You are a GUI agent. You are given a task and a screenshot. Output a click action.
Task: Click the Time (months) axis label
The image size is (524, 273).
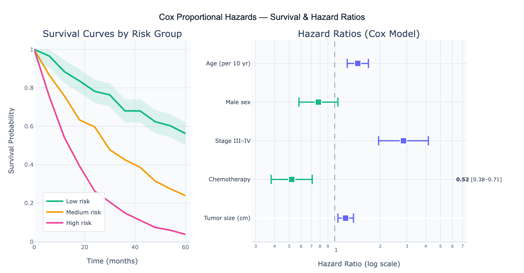pyautogui.click(x=112, y=261)
